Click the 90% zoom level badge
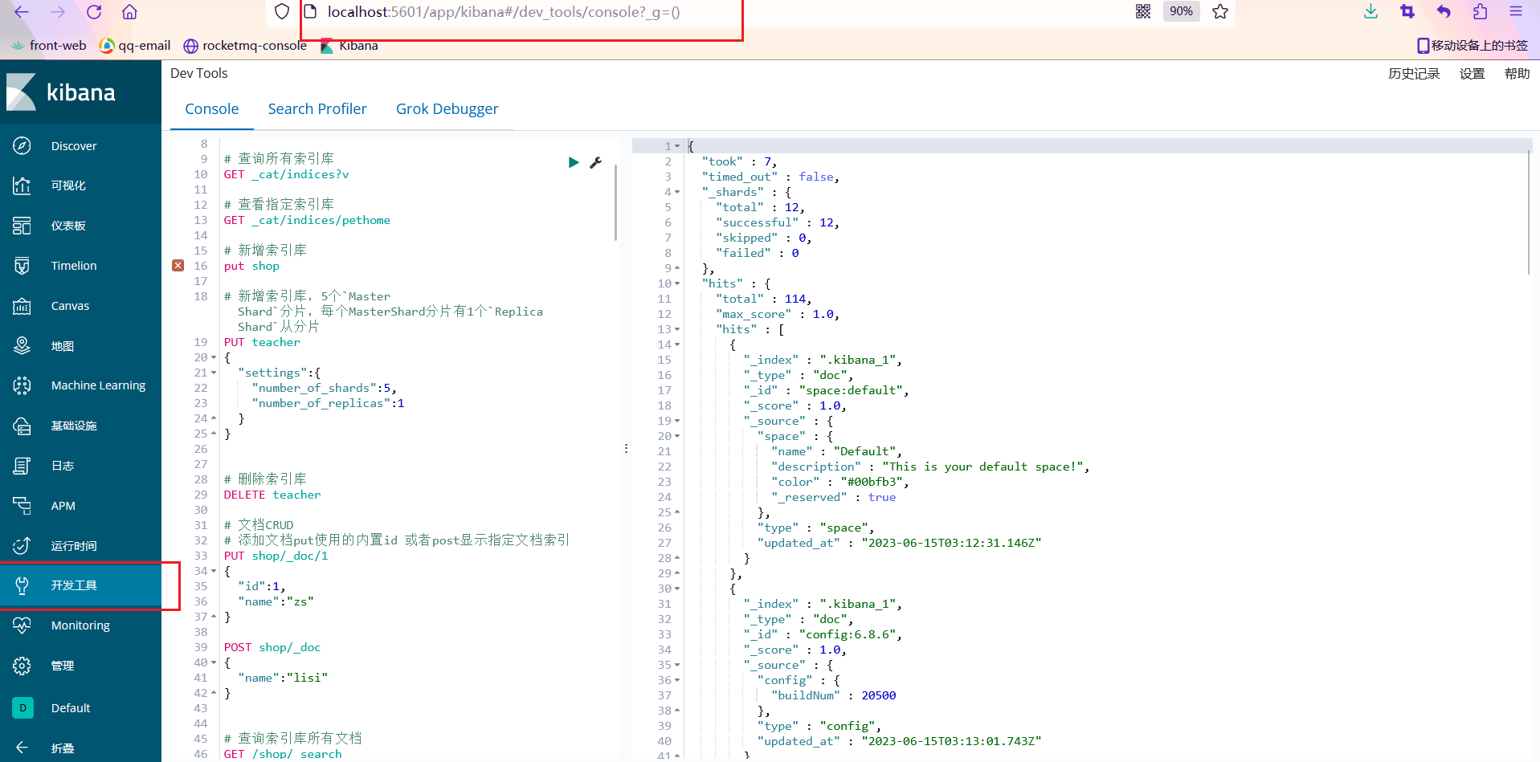Viewport: 1540px width, 762px height. click(x=1181, y=11)
